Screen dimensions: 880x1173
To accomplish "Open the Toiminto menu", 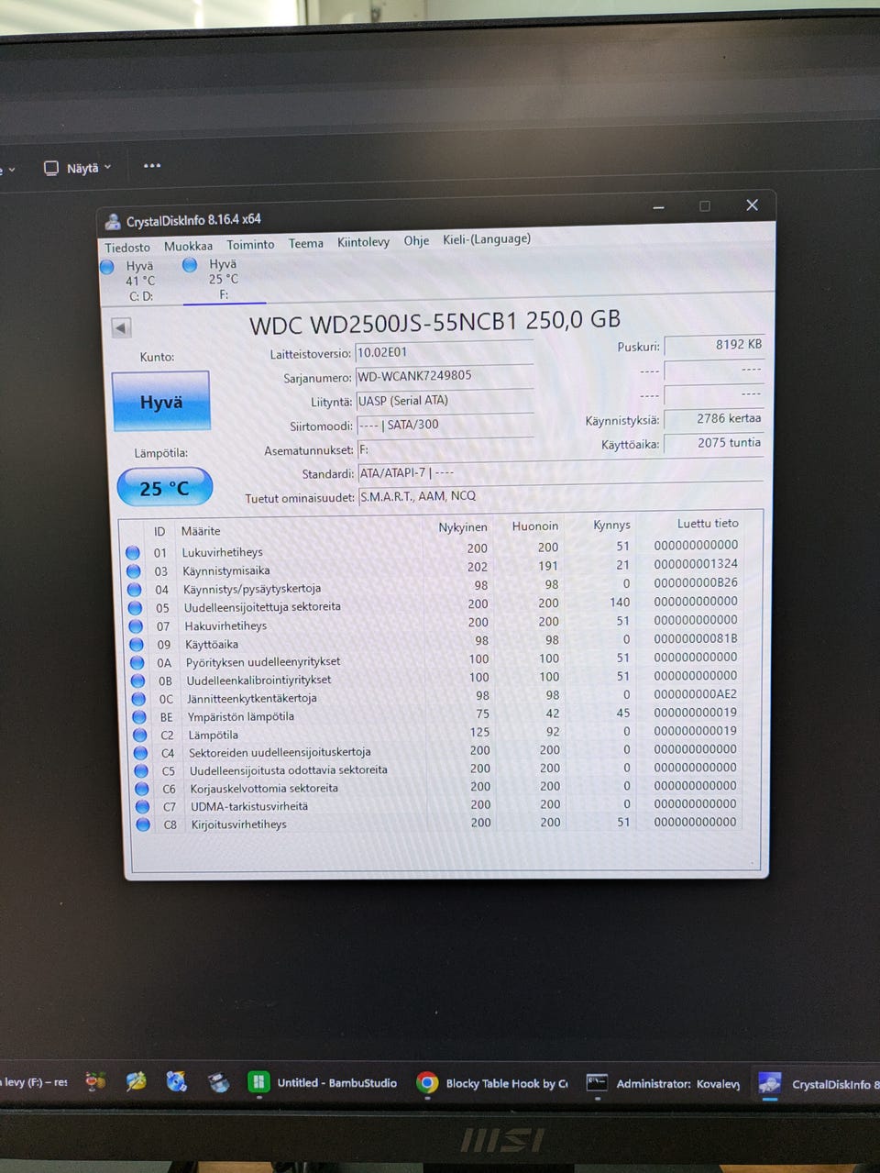I will coord(250,245).
